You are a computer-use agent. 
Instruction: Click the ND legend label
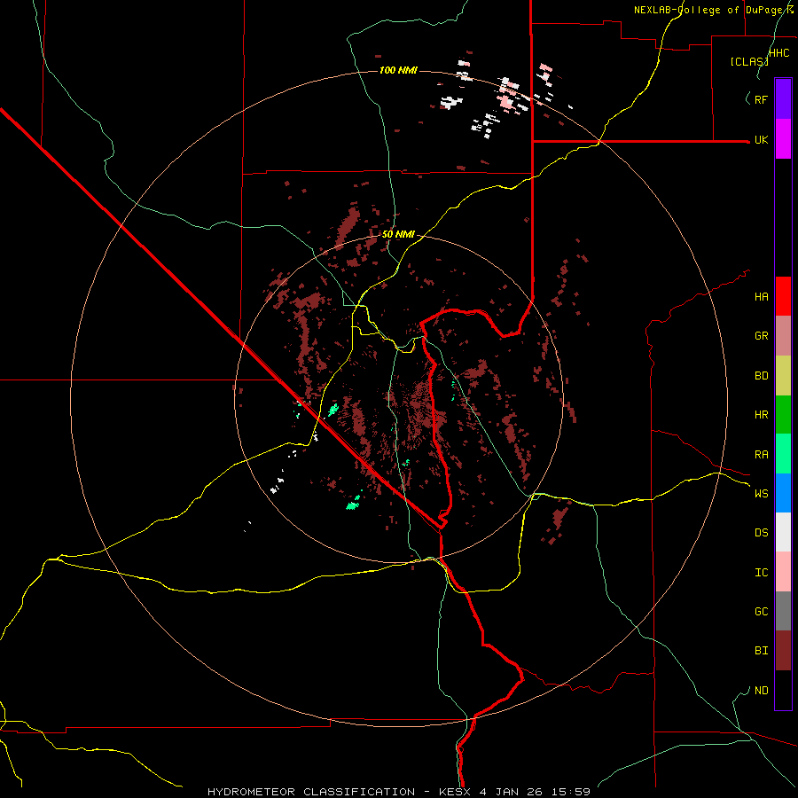pyautogui.click(x=761, y=691)
